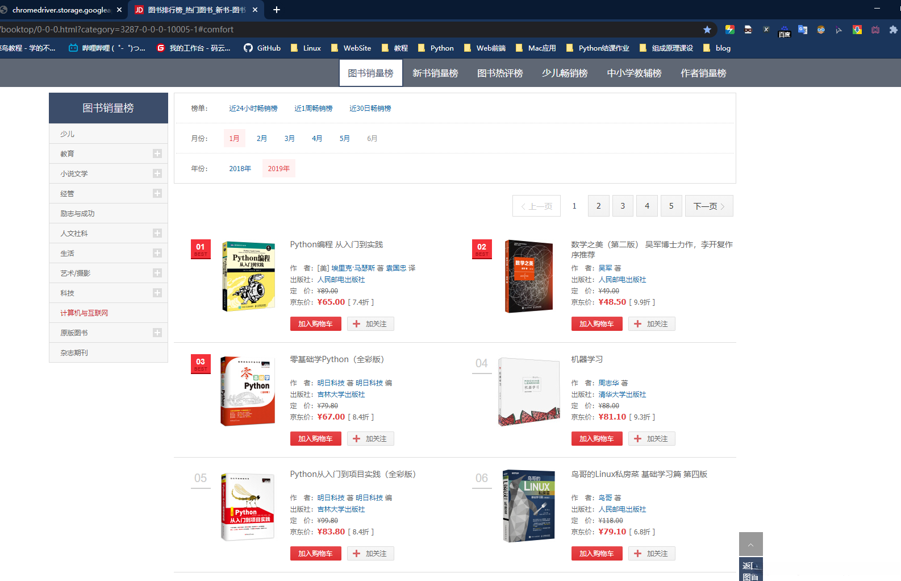Open the blog bookmarks folder
This screenshot has height=581, width=901.
(x=717, y=48)
